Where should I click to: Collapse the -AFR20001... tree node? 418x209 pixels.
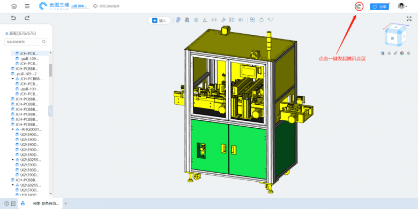click(x=12, y=129)
